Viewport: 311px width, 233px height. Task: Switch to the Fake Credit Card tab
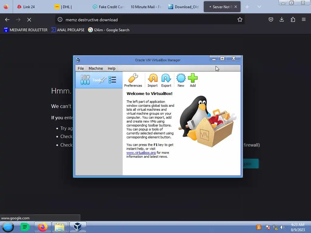(108, 7)
